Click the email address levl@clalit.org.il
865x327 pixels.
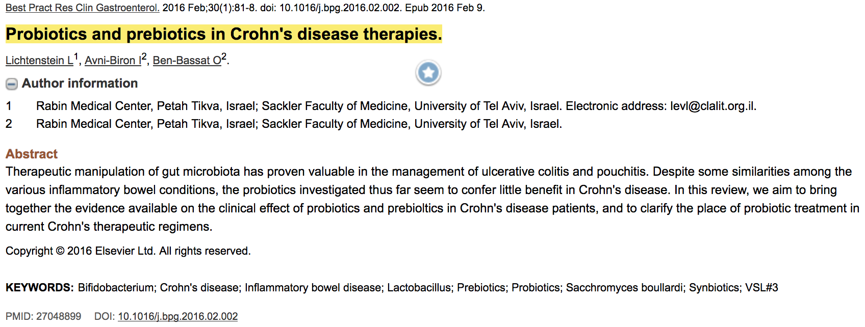712,106
